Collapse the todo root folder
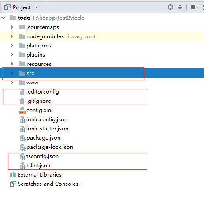 click(4, 18)
